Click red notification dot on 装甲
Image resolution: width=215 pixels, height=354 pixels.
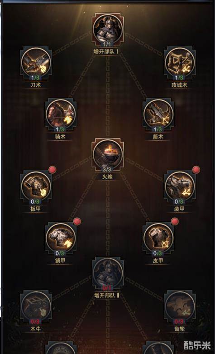(196, 170)
